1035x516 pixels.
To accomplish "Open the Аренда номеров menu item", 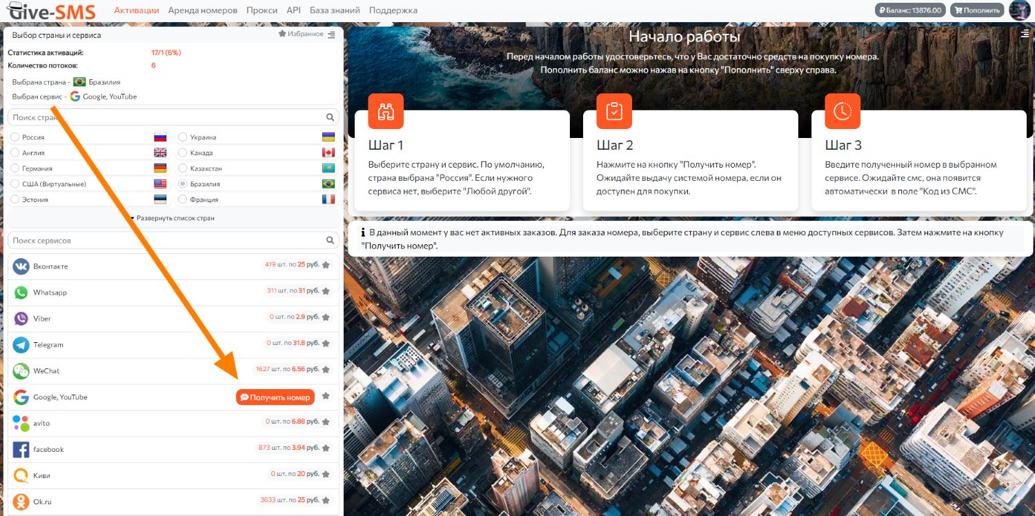I will click(203, 10).
